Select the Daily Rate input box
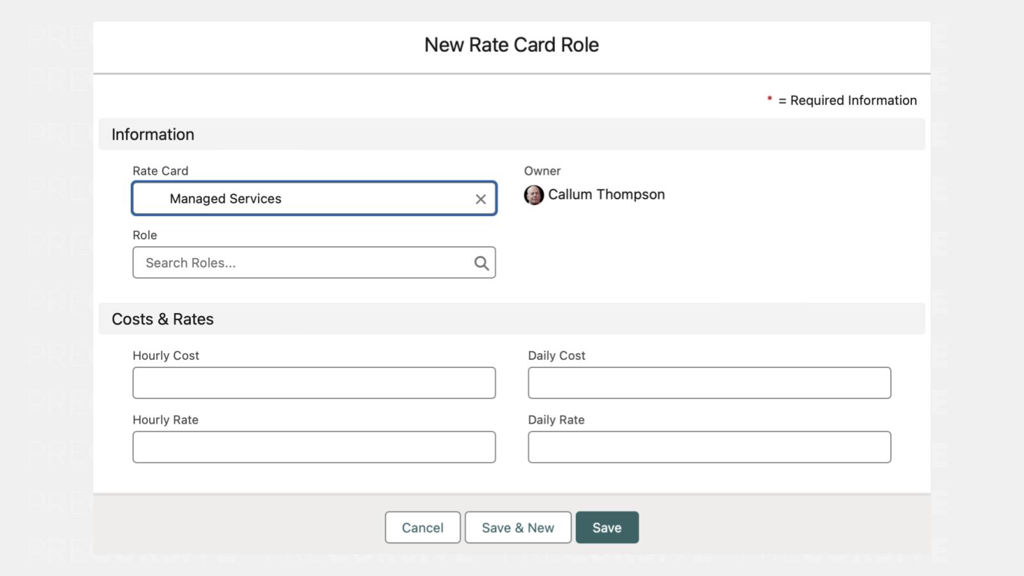This screenshot has width=1024, height=576. point(709,447)
